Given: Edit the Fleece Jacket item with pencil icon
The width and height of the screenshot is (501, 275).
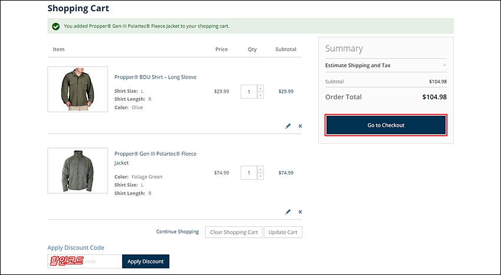Looking at the screenshot, I should (288, 212).
